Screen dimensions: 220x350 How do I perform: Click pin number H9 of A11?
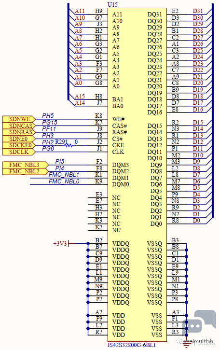coord(98,11)
